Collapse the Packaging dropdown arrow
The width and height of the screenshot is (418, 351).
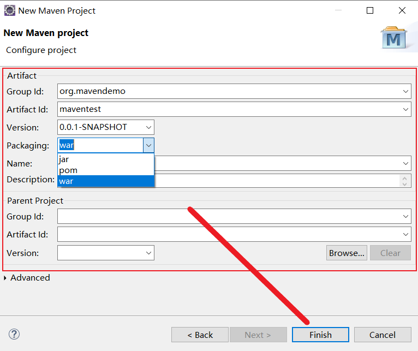point(148,145)
